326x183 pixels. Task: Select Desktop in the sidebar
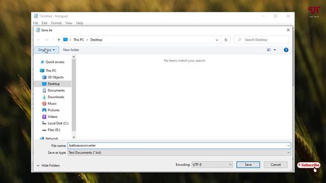tap(53, 84)
